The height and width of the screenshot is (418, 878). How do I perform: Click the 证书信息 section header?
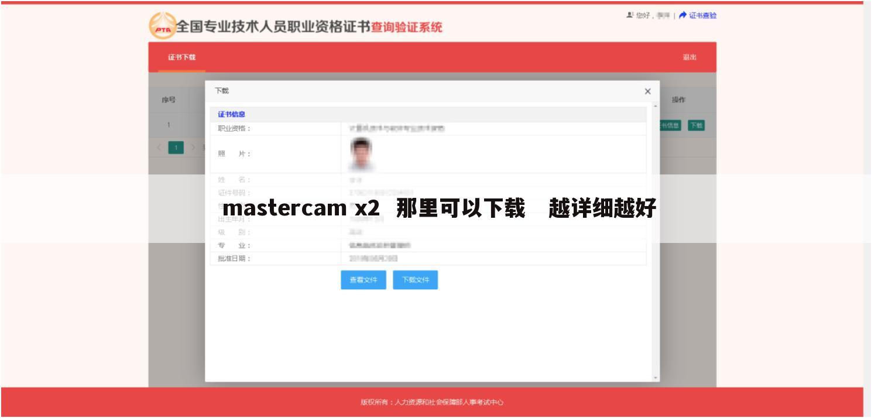(232, 115)
